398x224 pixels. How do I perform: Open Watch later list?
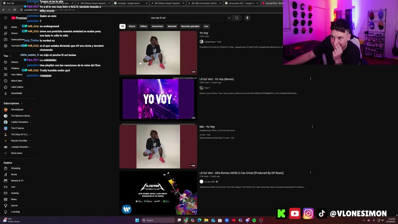[x=13, y=81]
